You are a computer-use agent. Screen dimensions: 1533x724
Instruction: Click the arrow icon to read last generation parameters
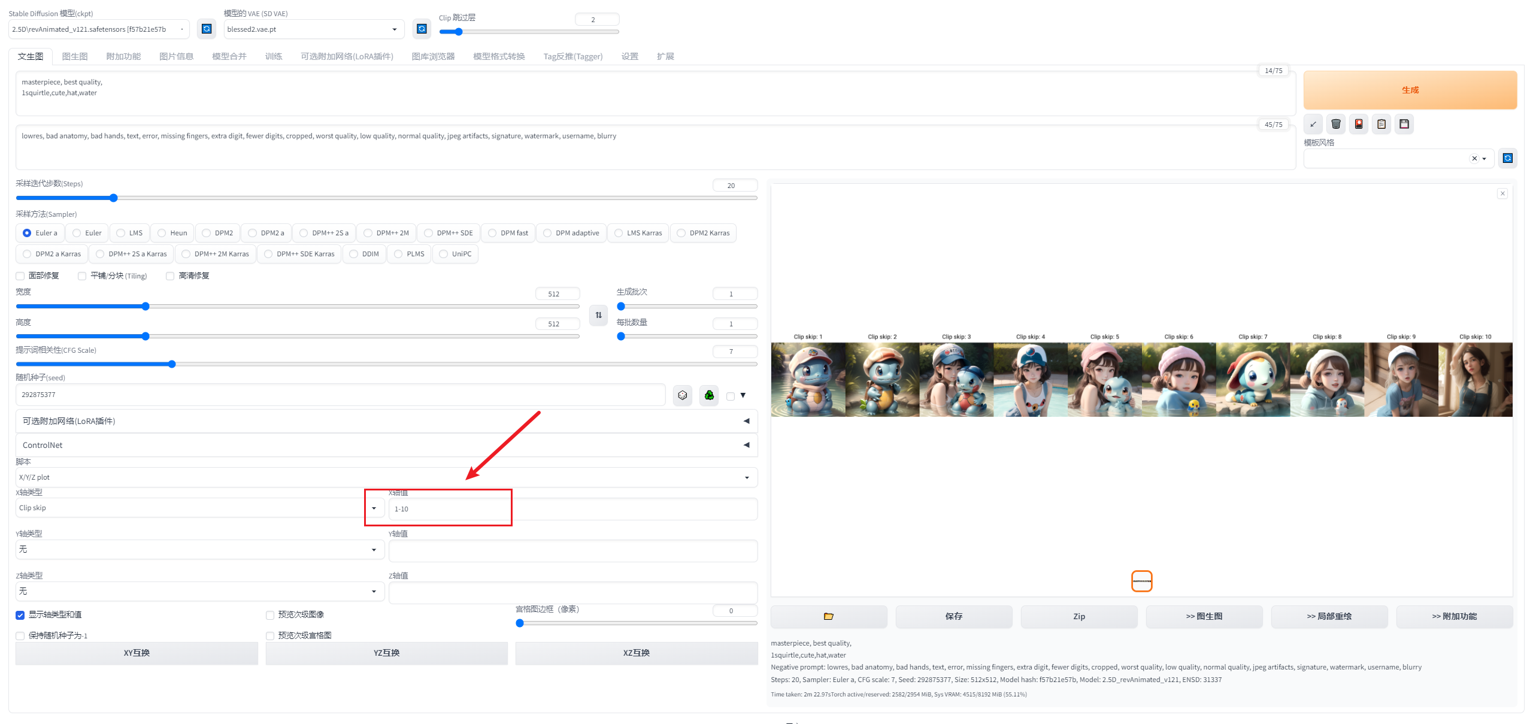click(1313, 124)
